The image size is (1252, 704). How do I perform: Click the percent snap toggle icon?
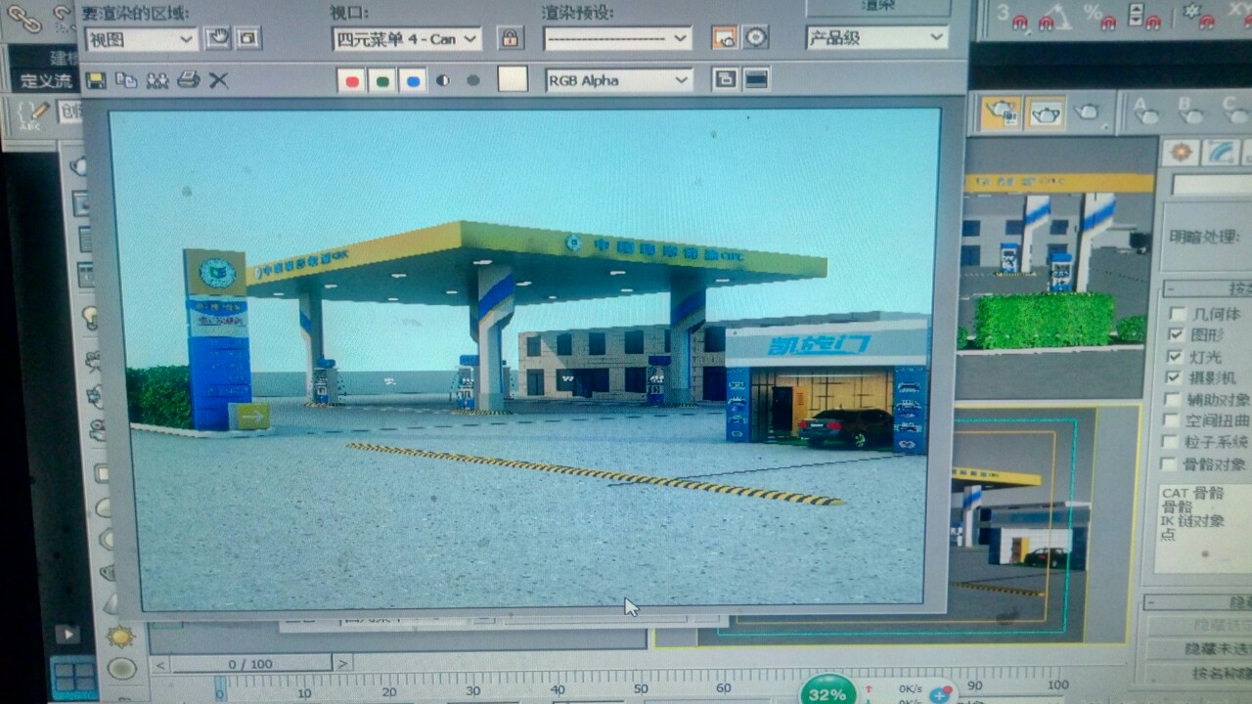click(1099, 17)
